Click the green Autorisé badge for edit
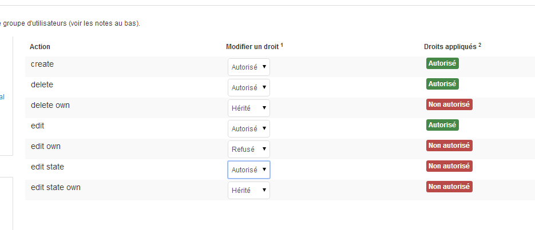Image resolution: width=535 pixels, height=230 pixels. click(442, 125)
